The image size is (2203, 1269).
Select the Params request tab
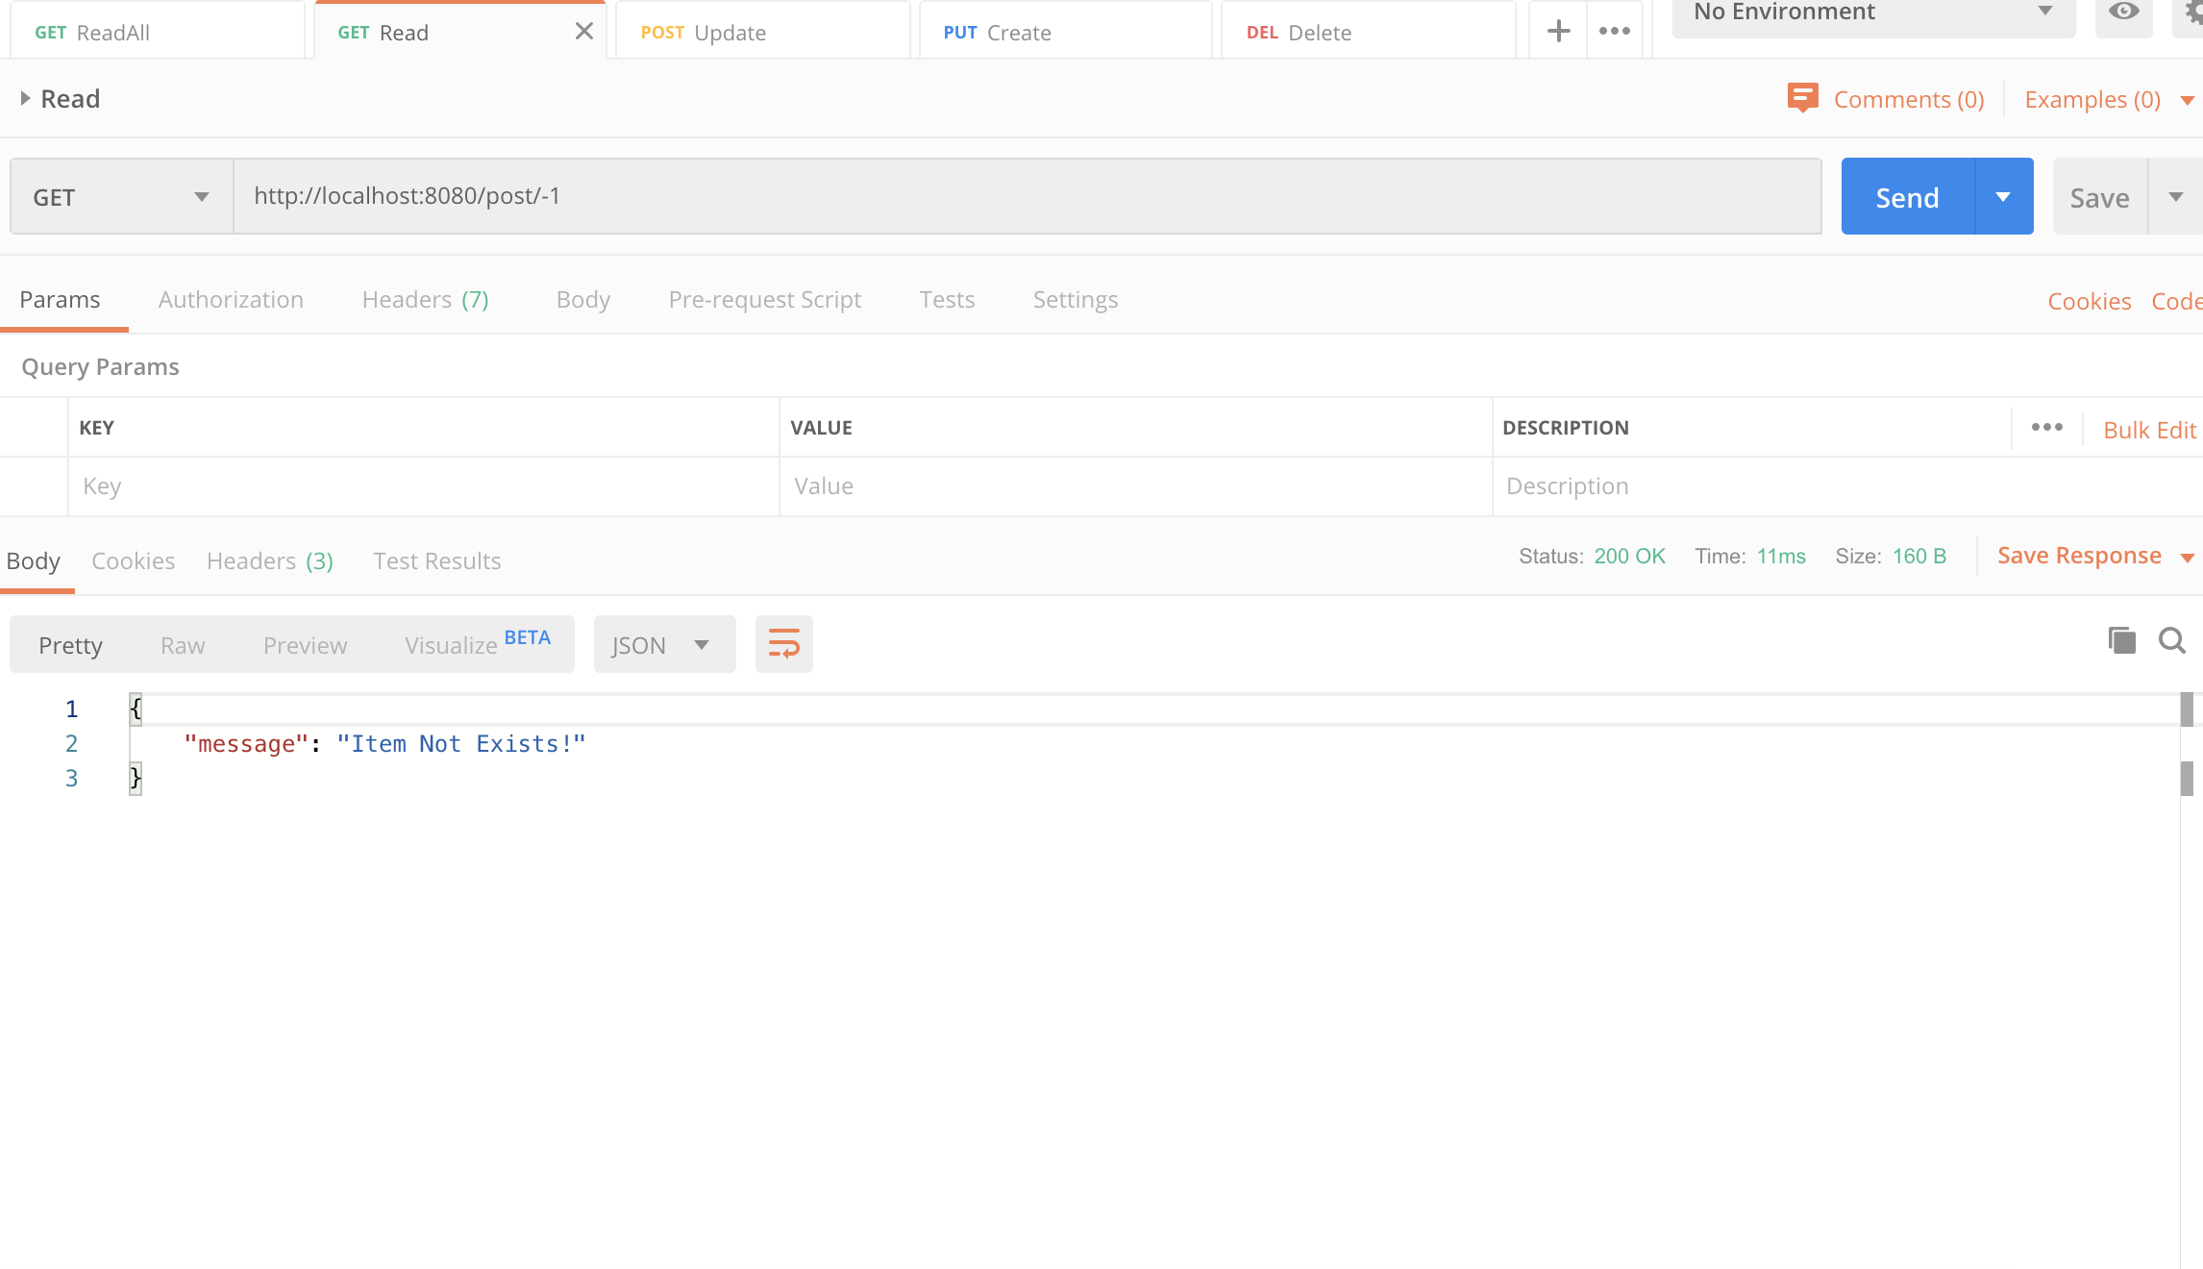60,300
